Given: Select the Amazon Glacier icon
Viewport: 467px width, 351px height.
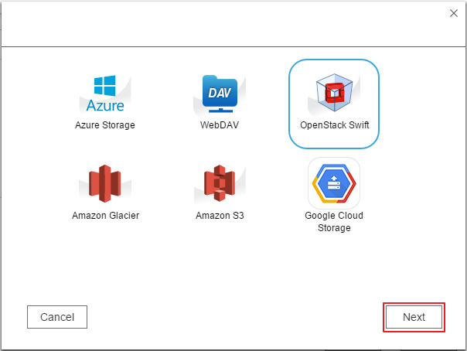Looking at the screenshot, I should (x=105, y=183).
